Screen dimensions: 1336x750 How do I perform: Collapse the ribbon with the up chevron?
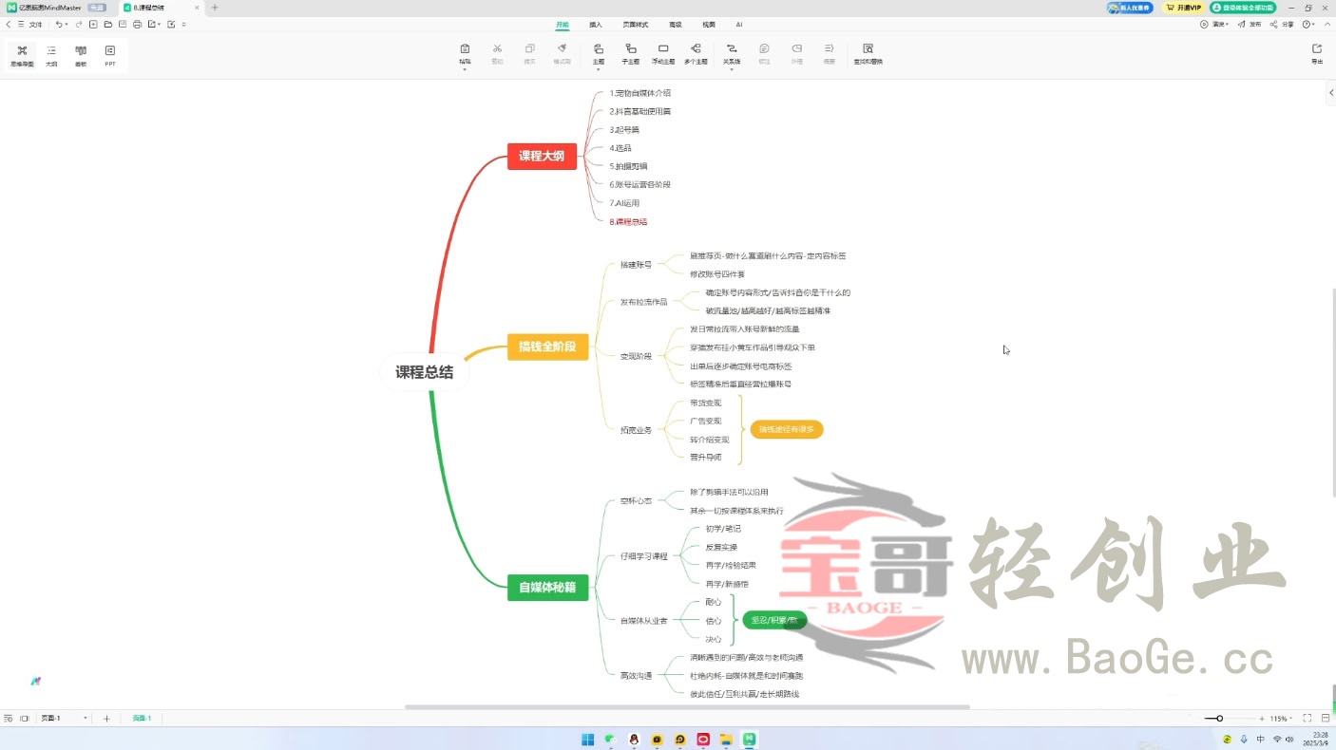coord(1326,24)
